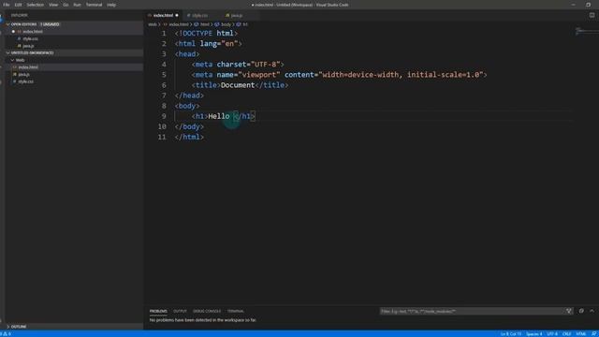Restore the window via title bar button
The image size is (599, 337).
coord(589,5)
